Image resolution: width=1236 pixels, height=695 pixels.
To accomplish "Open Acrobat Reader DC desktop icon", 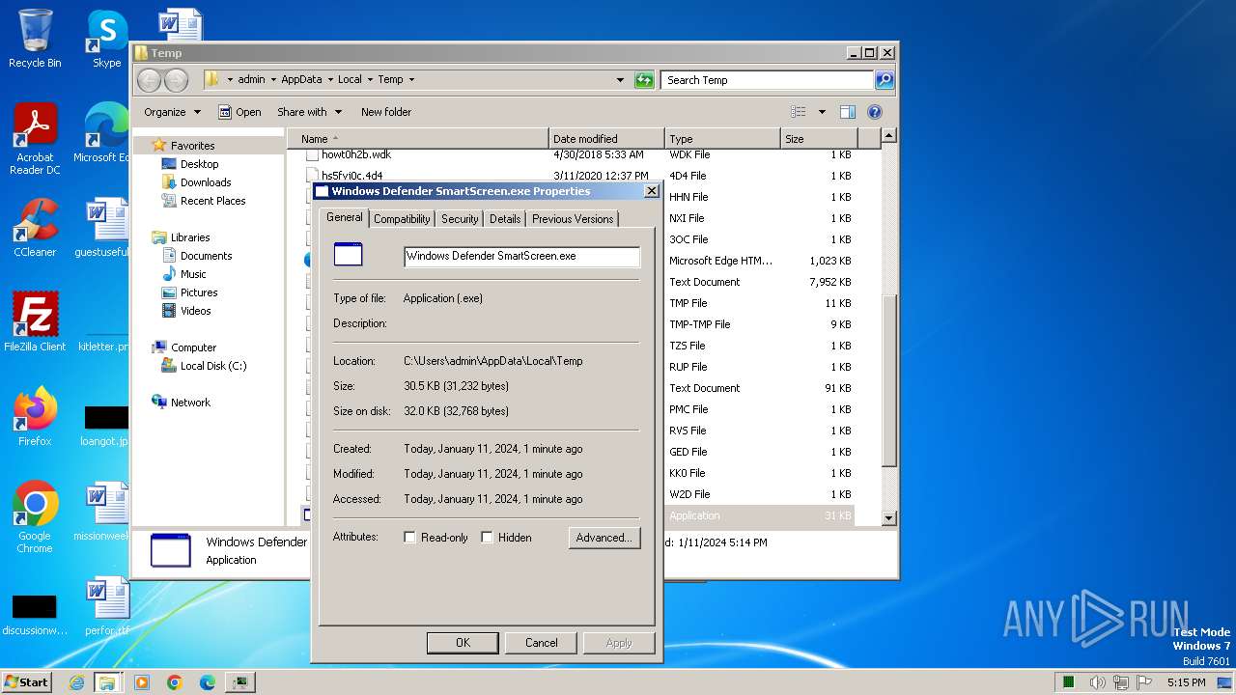I will tap(35, 139).
